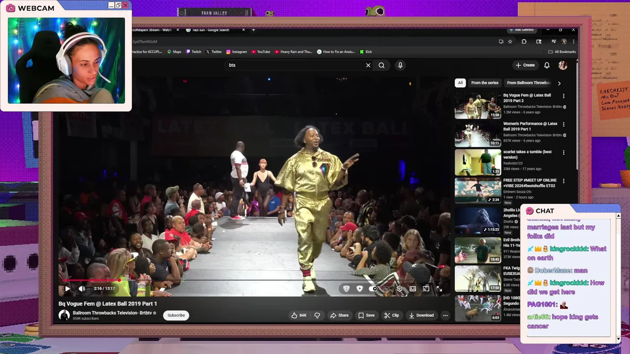Show more filter chips with right arrow
This screenshot has height=354, width=630.
click(559, 83)
